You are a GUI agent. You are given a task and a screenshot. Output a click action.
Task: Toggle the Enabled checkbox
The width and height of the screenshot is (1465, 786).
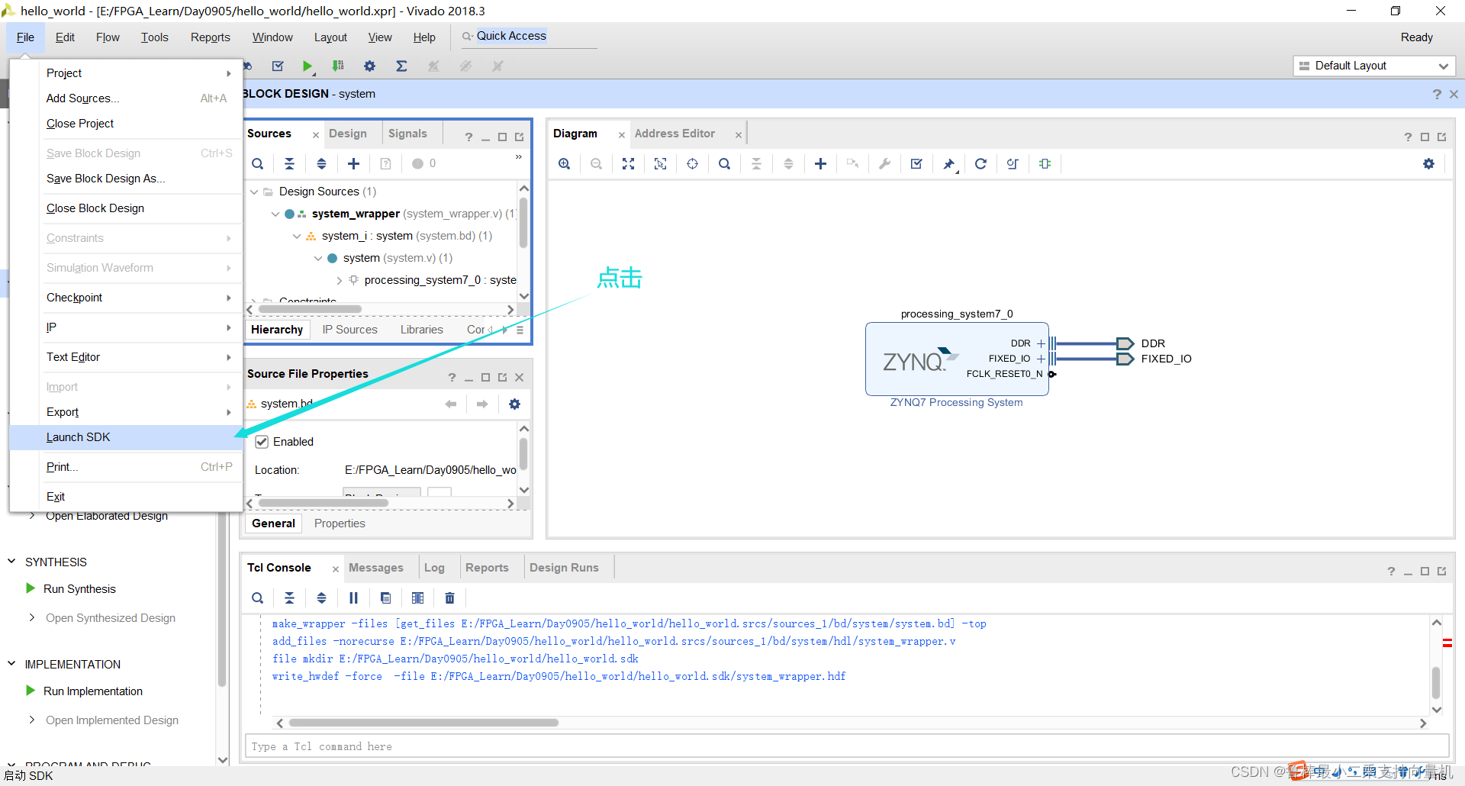(x=262, y=441)
